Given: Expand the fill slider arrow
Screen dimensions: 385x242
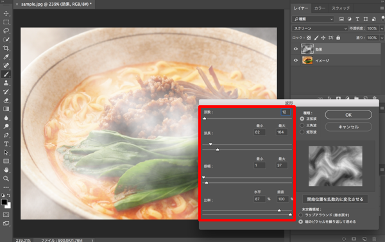Looking at the screenshot, I should [382, 38].
